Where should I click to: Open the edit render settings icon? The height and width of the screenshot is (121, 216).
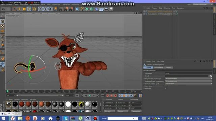(71, 9)
